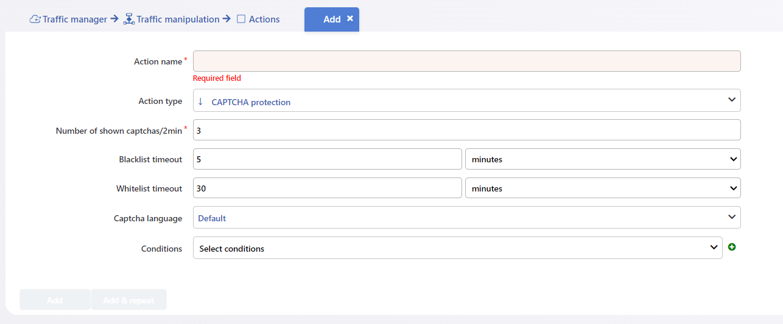The width and height of the screenshot is (783, 324).
Task: Click the Whitelist timeout label
Action: 149,188
